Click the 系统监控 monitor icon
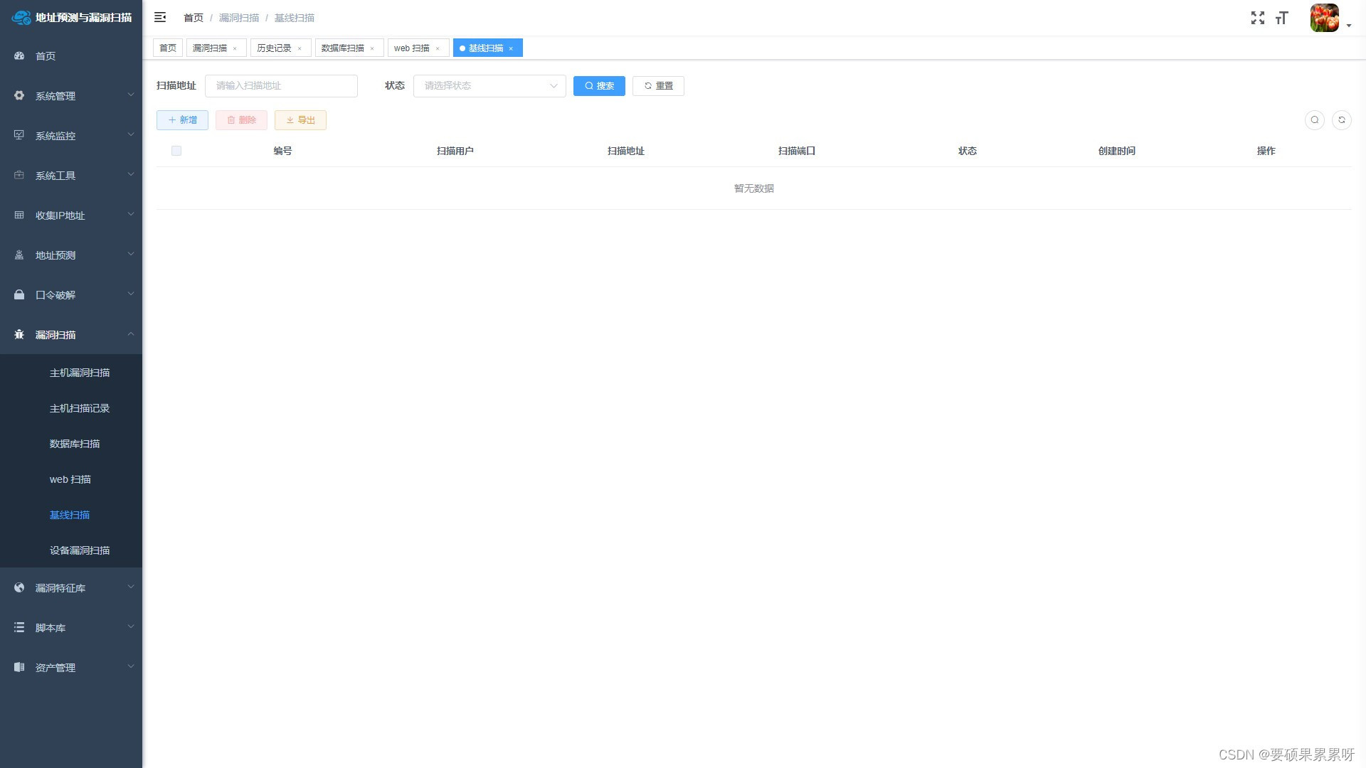The image size is (1366, 768). [x=19, y=135]
